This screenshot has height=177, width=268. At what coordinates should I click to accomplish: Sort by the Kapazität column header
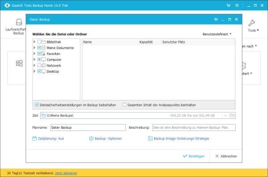click(150, 42)
